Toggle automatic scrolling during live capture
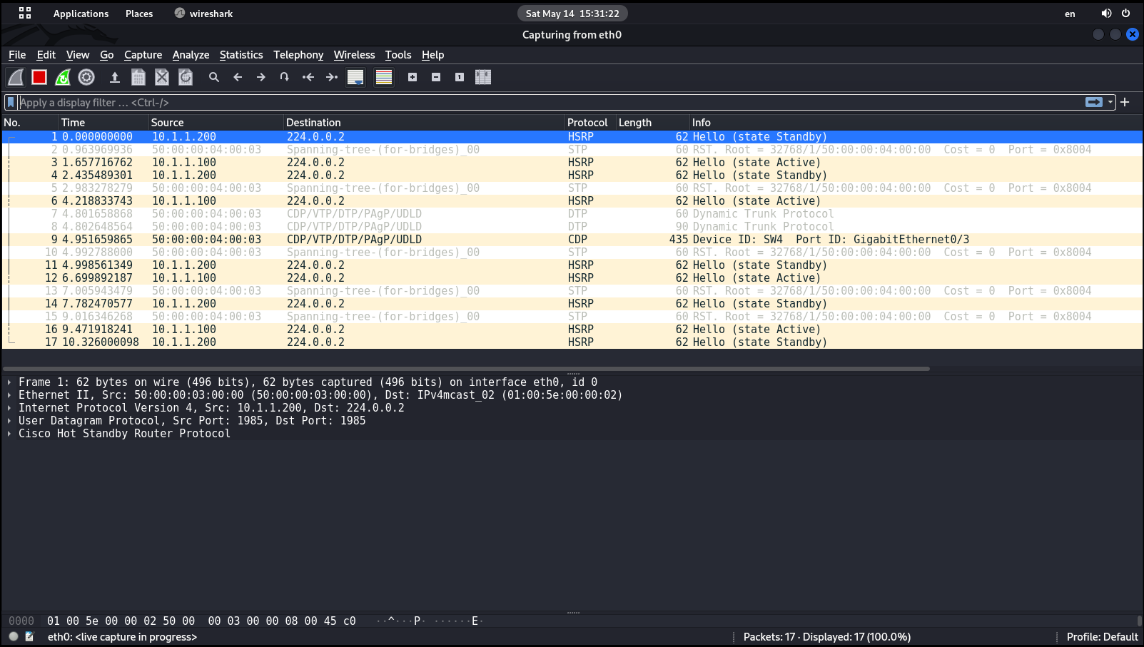The width and height of the screenshot is (1144, 647). (x=355, y=77)
